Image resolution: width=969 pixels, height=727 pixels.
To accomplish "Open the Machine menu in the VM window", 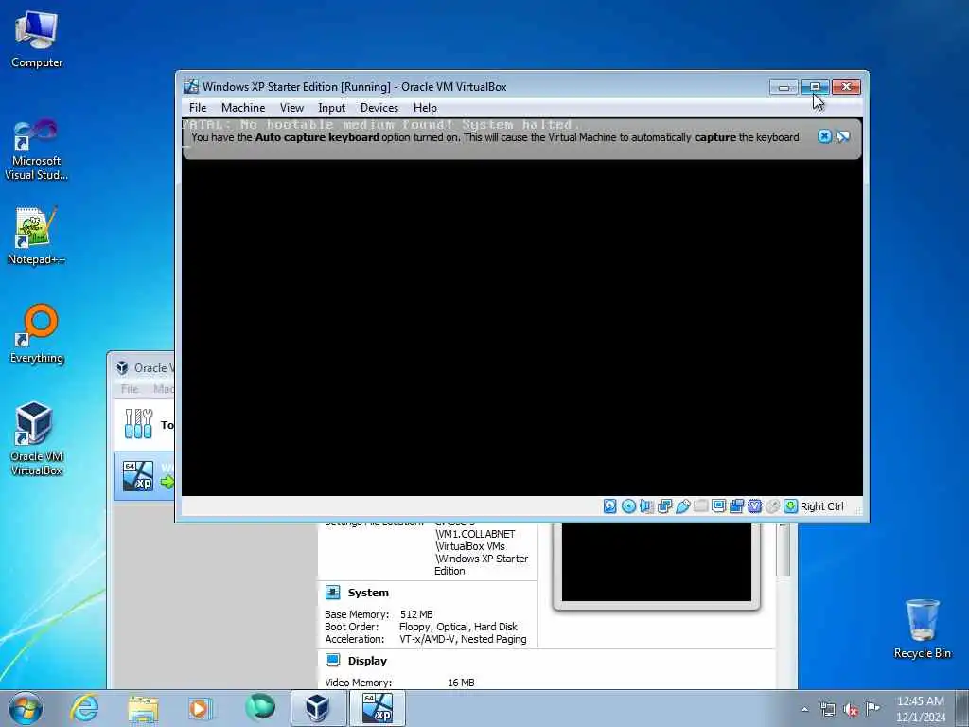I will coord(243,108).
